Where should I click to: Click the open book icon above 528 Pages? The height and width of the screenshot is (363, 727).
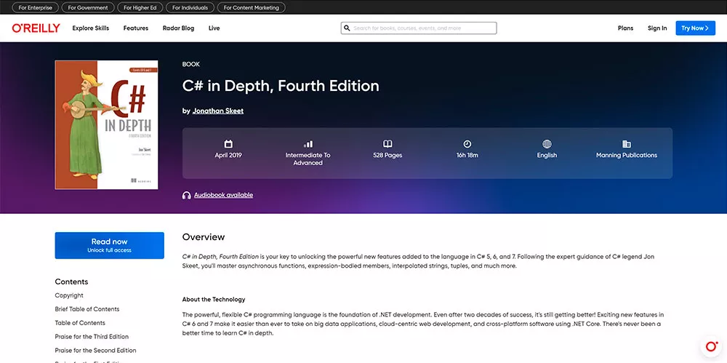click(x=387, y=144)
